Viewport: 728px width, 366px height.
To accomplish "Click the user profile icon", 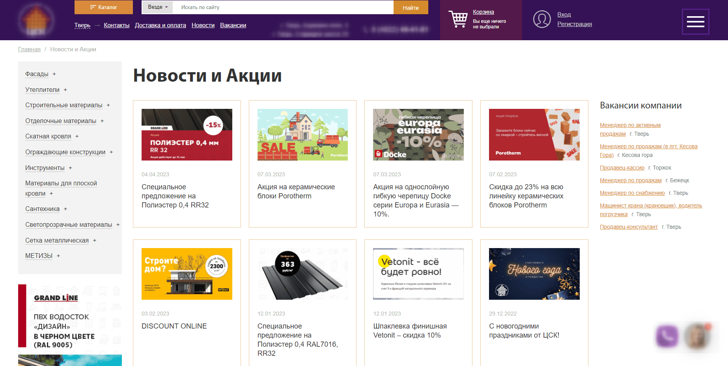I will click(x=542, y=19).
